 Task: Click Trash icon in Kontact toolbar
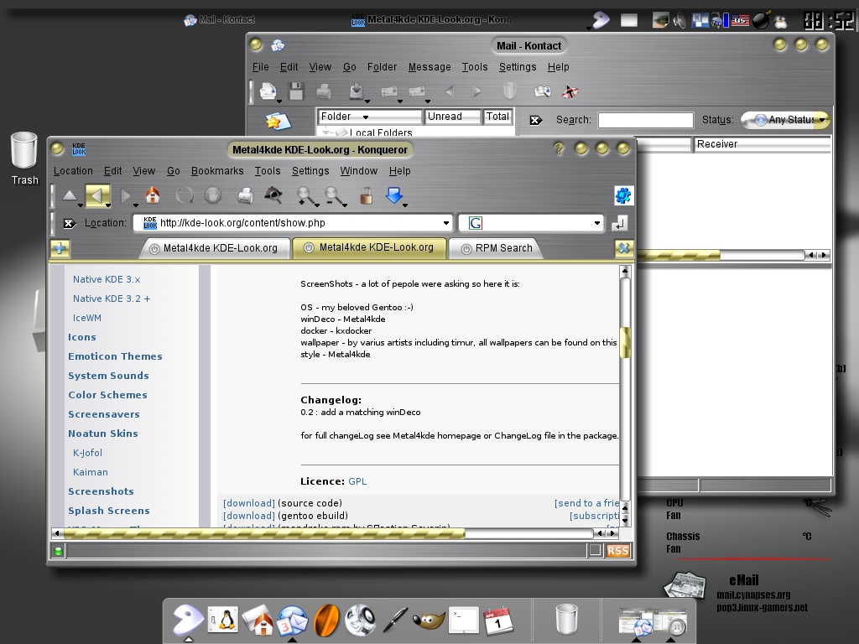coord(509,91)
